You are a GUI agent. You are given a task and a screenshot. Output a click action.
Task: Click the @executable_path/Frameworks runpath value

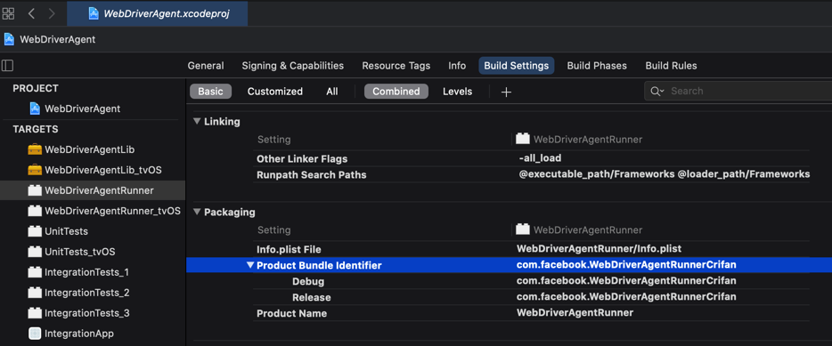[x=597, y=173]
